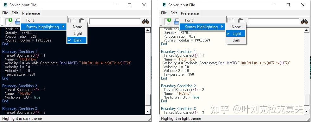Select None highlighting in dark-theme window
311x122 pixels.
tap(77, 27)
